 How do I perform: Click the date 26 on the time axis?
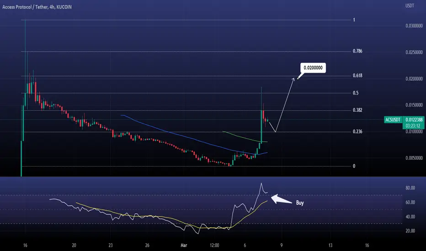click(x=147, y=246)
